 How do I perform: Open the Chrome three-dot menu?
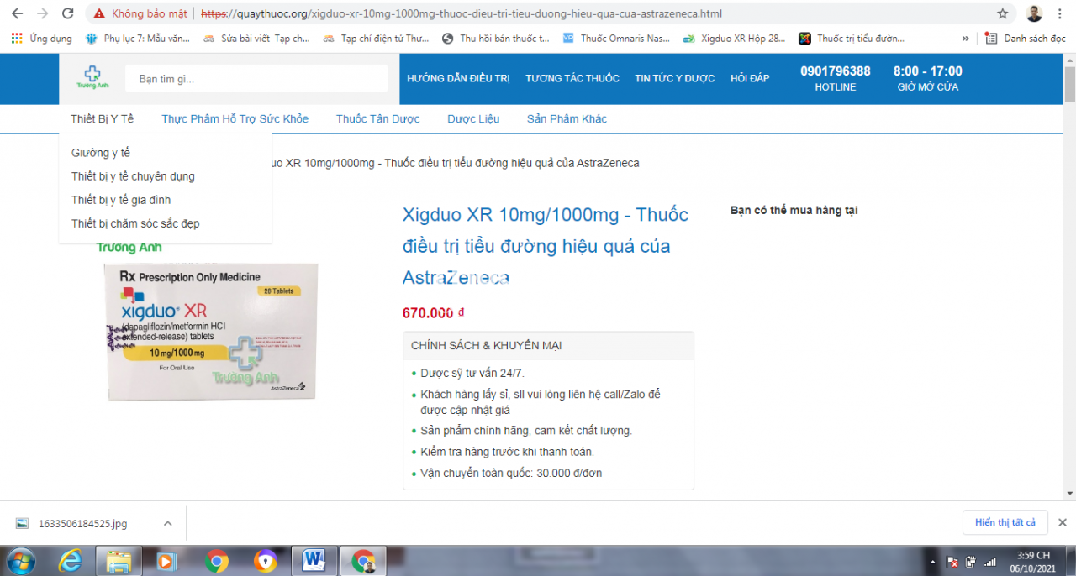[1062, 13]
